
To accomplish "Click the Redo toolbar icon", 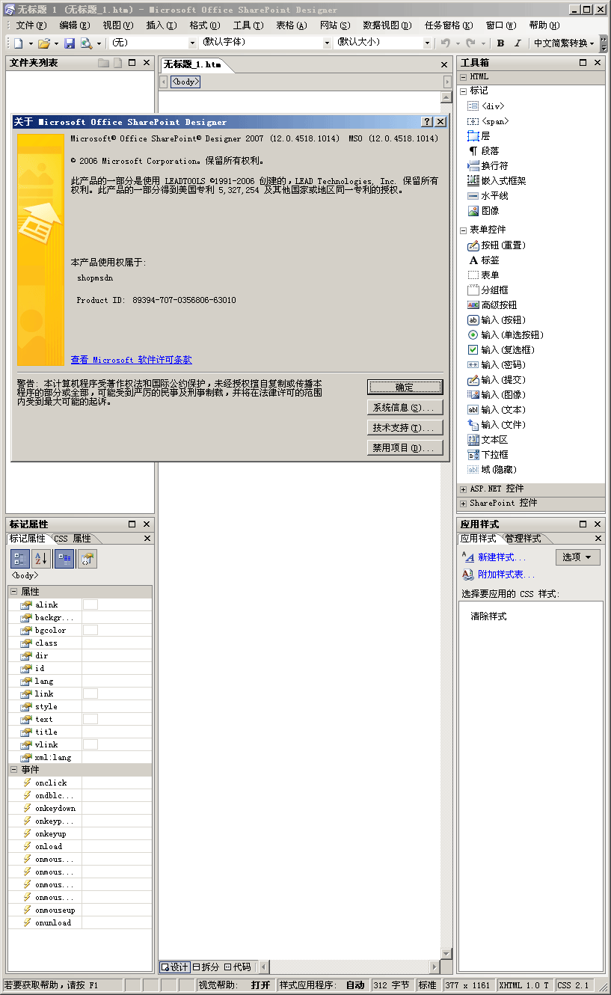I will tap(470, 43).
